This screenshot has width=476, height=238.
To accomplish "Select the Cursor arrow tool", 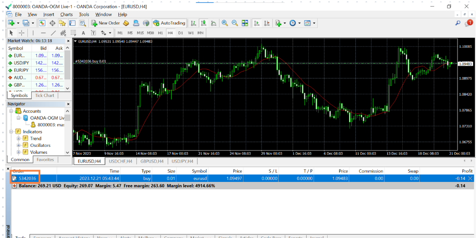I will (11, 33).
